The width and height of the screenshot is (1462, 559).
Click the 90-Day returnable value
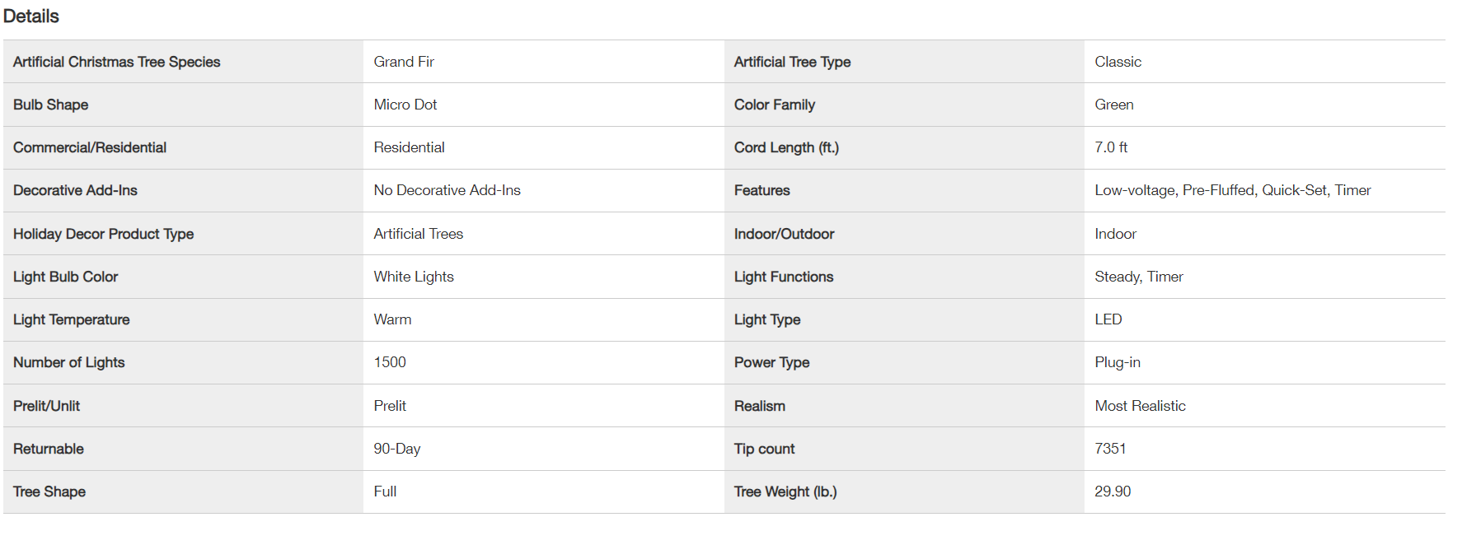[x=396, y=449]
